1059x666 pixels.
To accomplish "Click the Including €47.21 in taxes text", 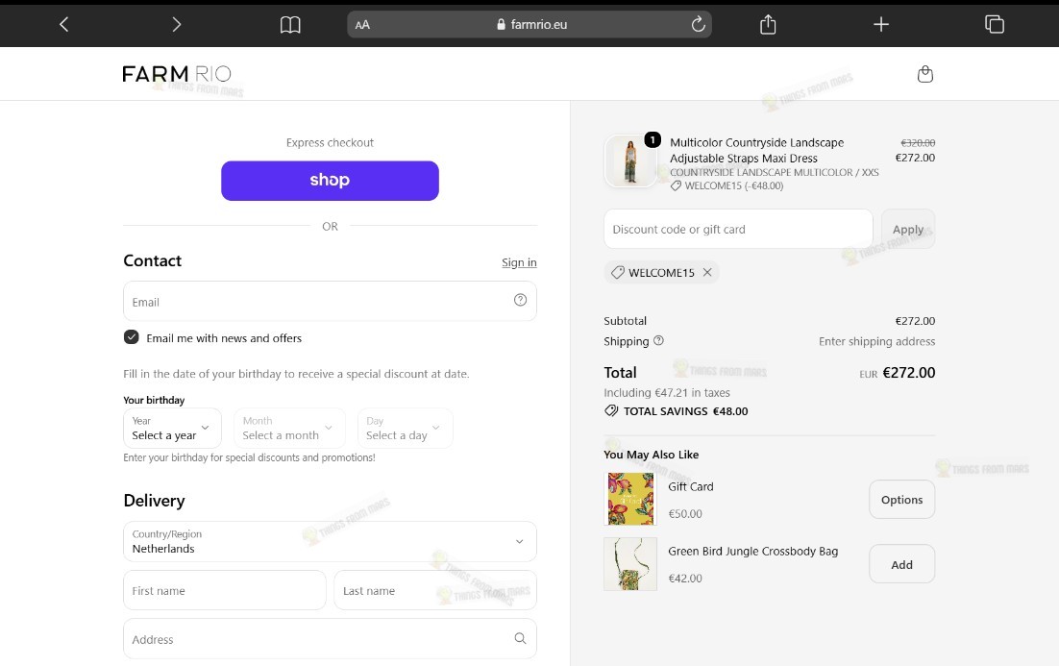I will (667, 392).
